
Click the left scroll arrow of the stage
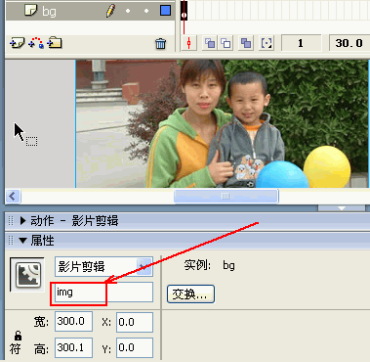pyautogui.click(x=13, y=197)
